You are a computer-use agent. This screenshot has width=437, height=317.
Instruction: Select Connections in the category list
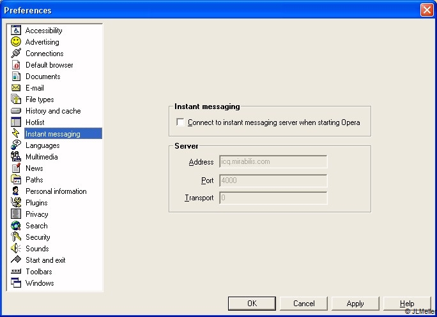point(45,54)
